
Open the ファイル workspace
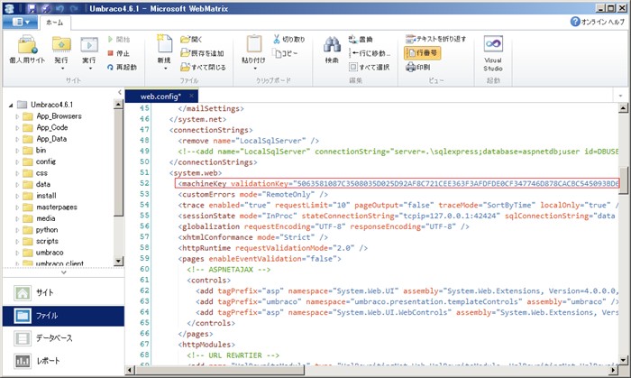63,316
